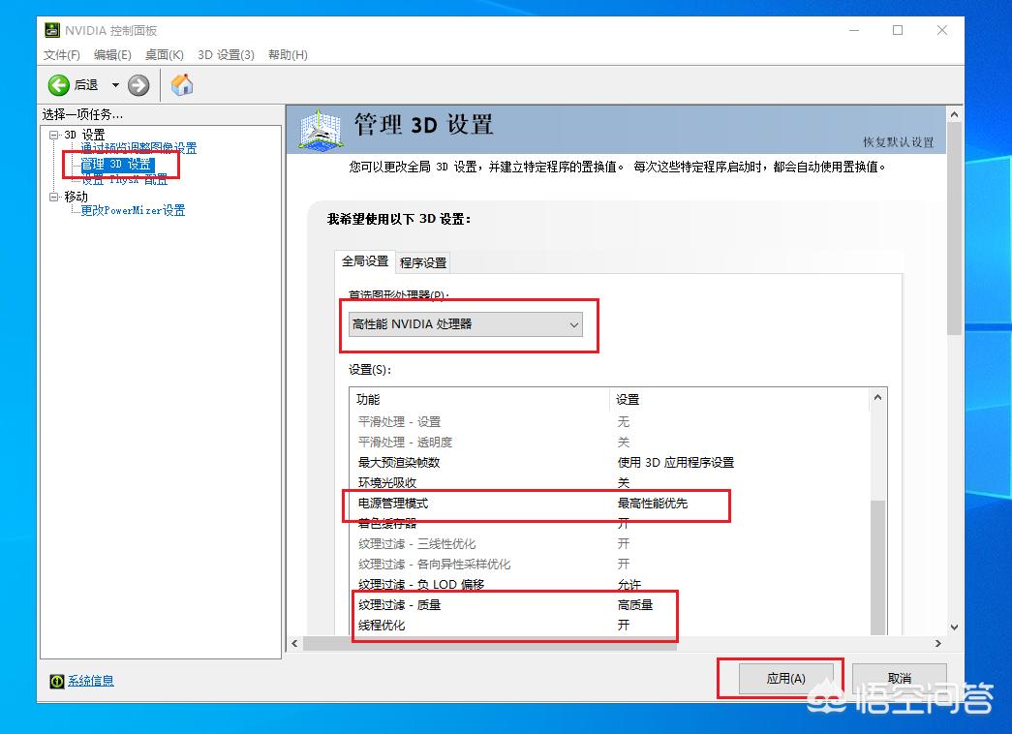Screen dimensions: 1012x734
Task: Select 设置 PhysX 配置 tree item
Action: (125, 179)
